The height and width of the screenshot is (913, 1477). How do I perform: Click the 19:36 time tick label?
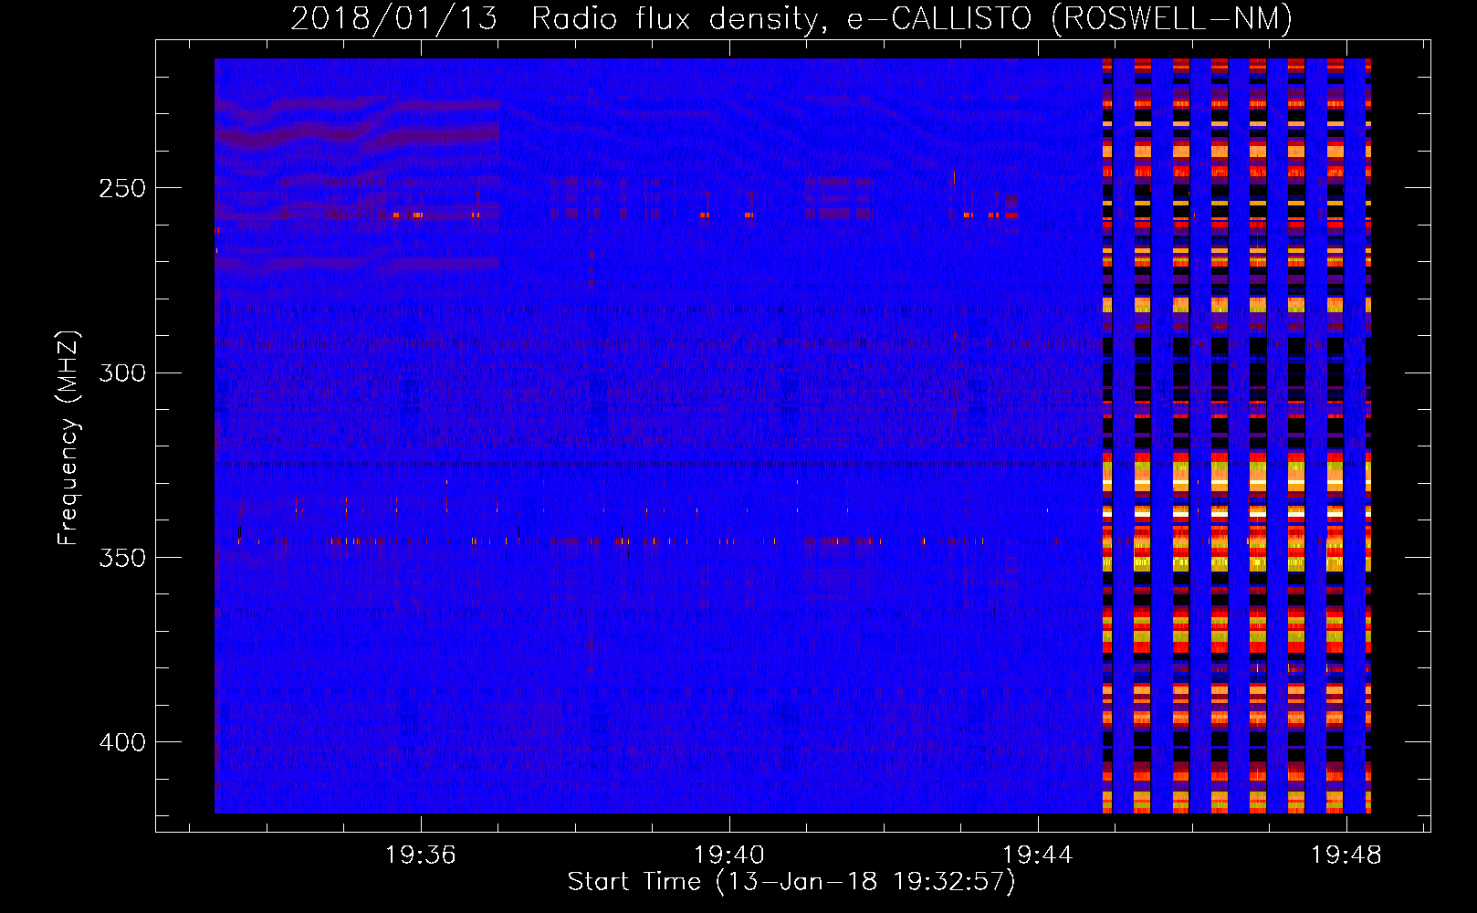click(421, 855)
